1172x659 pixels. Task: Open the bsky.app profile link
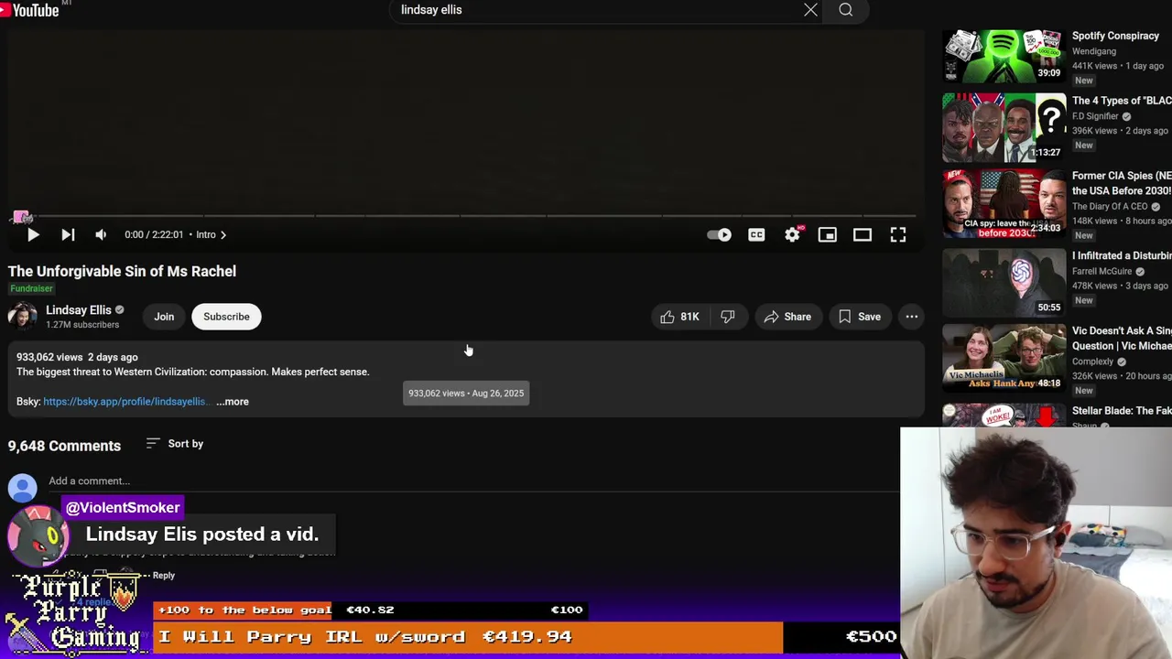126,402
